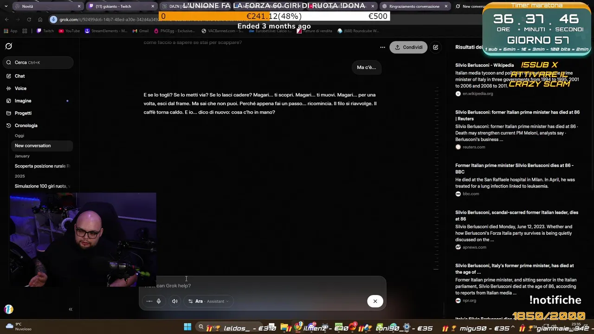Screen dimensions: 594x334
Task: Open the browser tab search dropdown
Action: pos(6,6)
